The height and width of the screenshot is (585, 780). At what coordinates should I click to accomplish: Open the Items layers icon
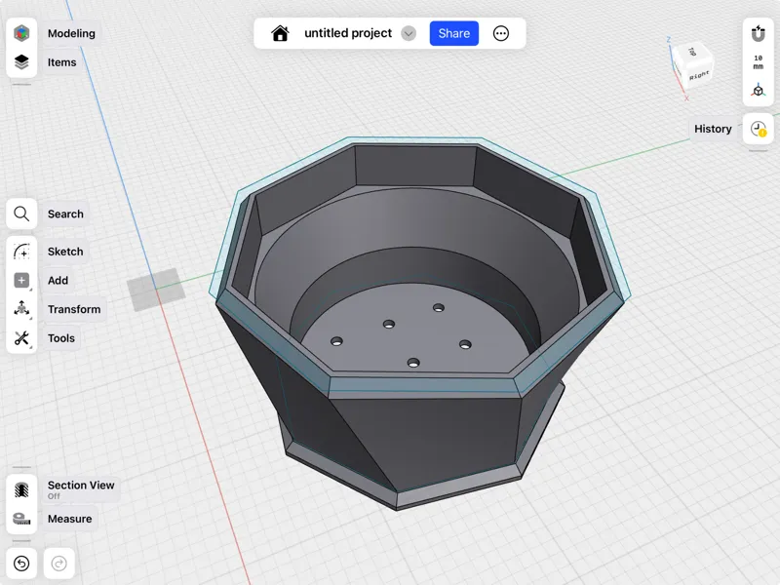tap(21, 62)
